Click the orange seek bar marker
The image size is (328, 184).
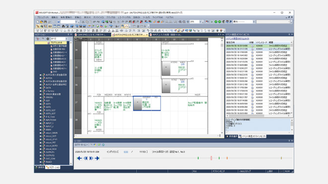[227, 158]
